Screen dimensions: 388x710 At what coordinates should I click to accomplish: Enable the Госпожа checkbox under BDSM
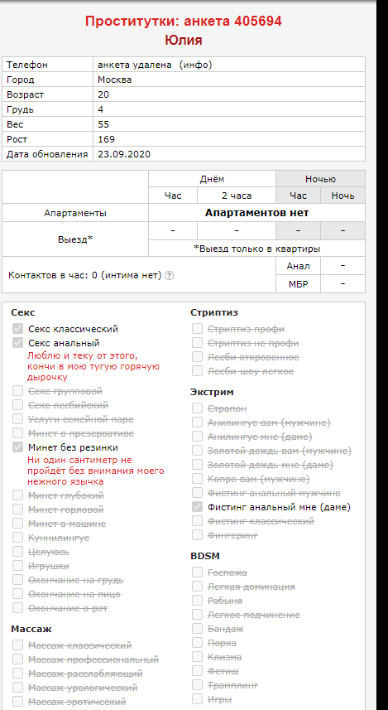tap(197, 572)
